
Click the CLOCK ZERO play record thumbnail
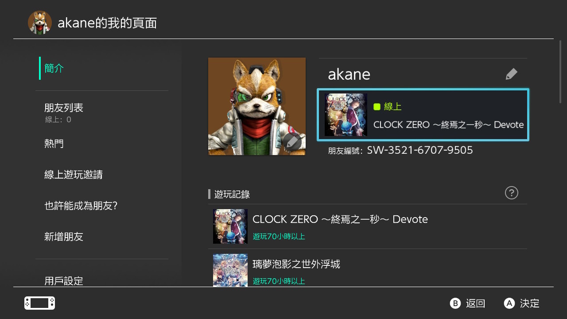coord(230,226)
